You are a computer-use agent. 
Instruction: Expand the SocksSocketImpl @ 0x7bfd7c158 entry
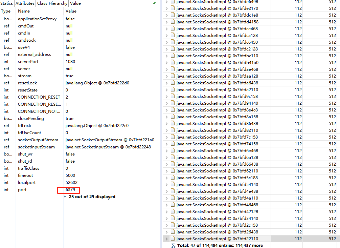[x=167, y=137]
